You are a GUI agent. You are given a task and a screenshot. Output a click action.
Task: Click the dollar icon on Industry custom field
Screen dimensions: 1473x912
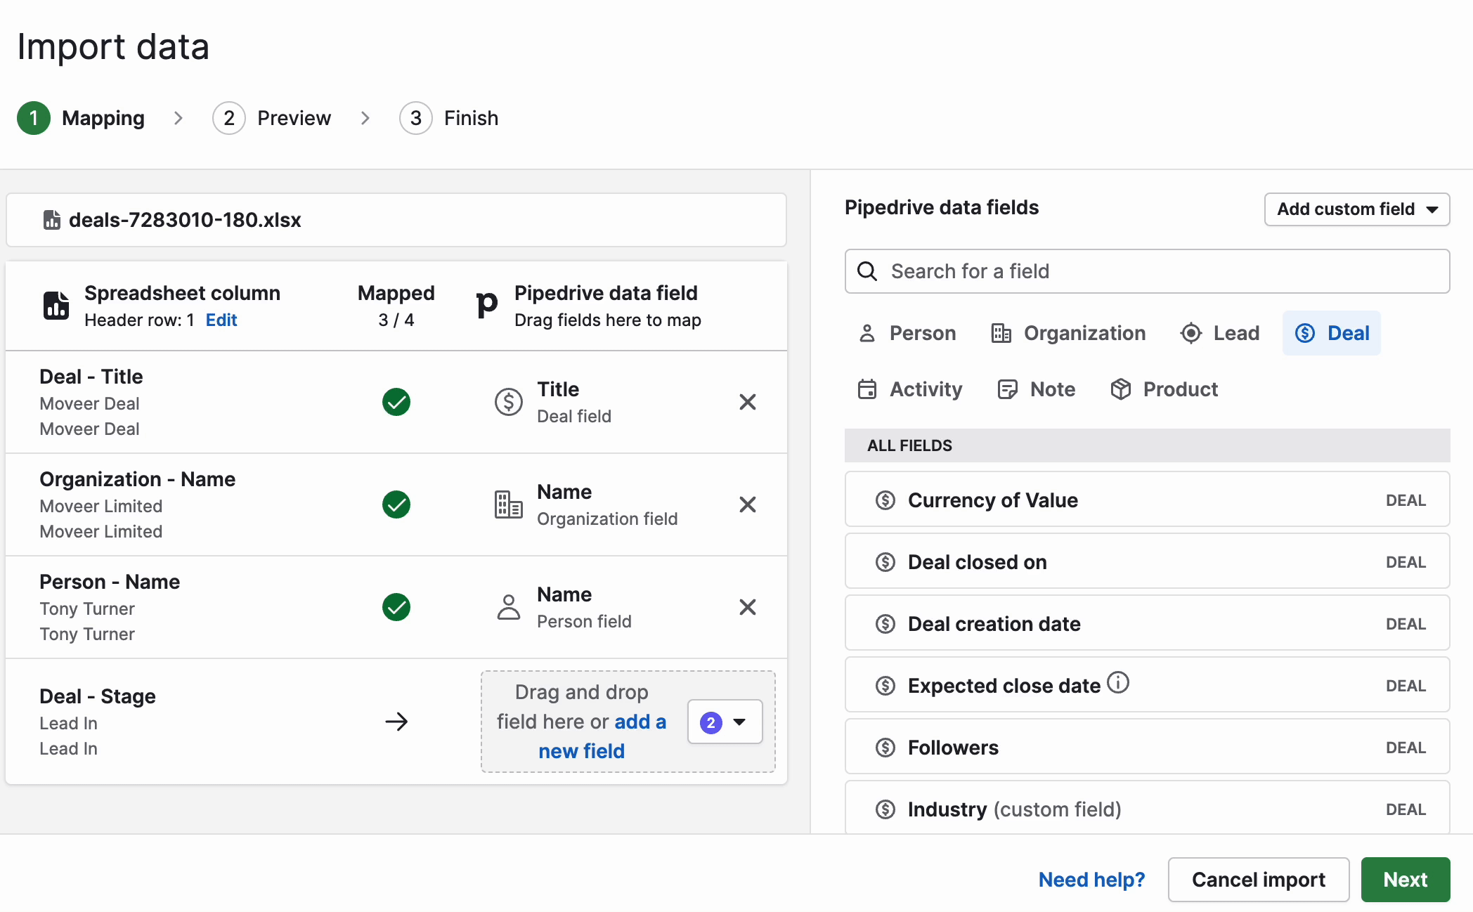tap(885, 809)
